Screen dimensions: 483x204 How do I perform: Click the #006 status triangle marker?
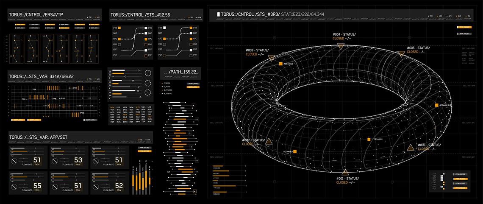410,148
